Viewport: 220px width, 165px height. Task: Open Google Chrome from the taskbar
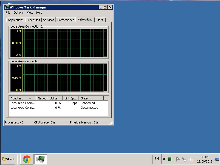tap(27, 159)
